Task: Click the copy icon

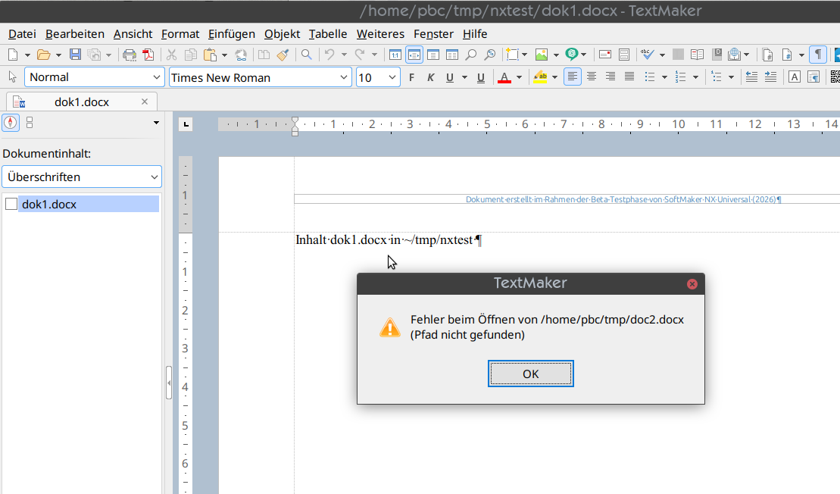Action: coord(190,55)
